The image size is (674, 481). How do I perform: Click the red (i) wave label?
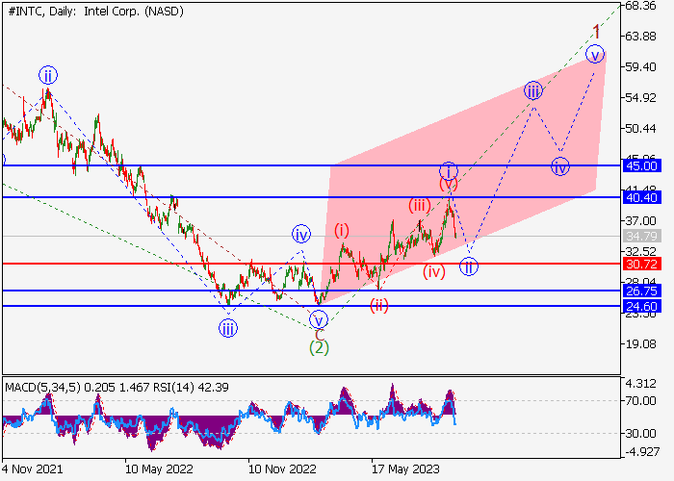click(342, 231)
